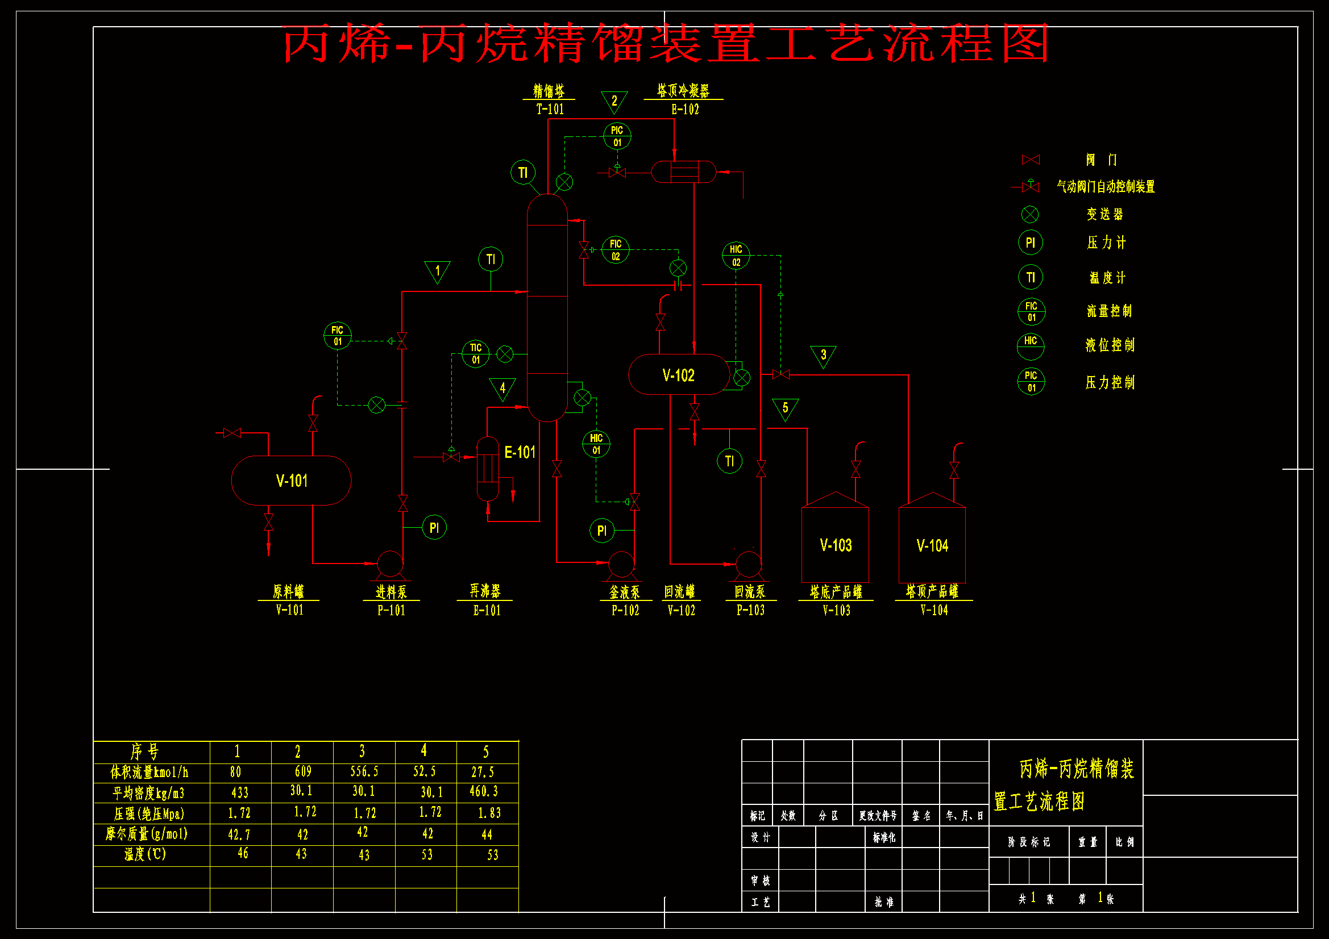This screenshot has height=939, width=1329.
Task: Click the T-101 label under 精馏塔
Action: (x=549, y=108)
